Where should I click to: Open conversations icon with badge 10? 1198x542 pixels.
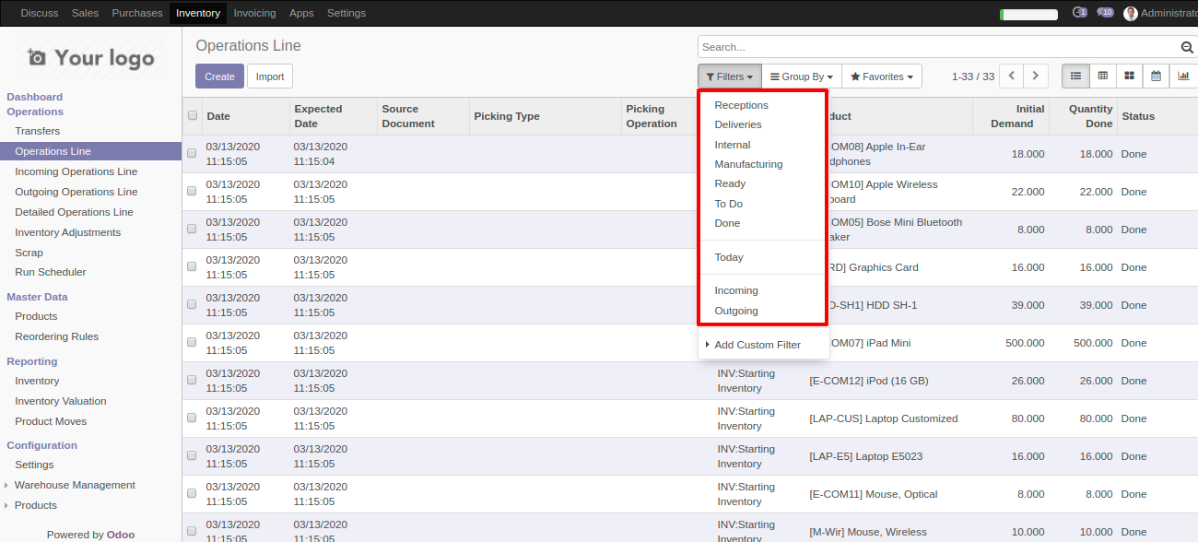(1105, 13)
